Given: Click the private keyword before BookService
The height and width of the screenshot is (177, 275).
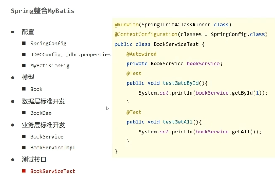Looking at the screenshot, I should pyautogui.click(x=137, y=64).
